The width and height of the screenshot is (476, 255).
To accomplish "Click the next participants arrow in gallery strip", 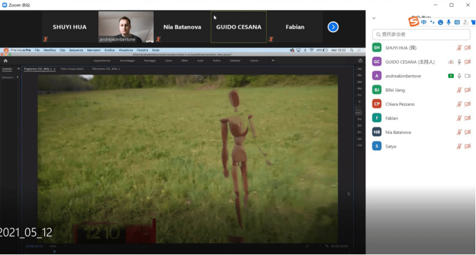I will [333, 27].
